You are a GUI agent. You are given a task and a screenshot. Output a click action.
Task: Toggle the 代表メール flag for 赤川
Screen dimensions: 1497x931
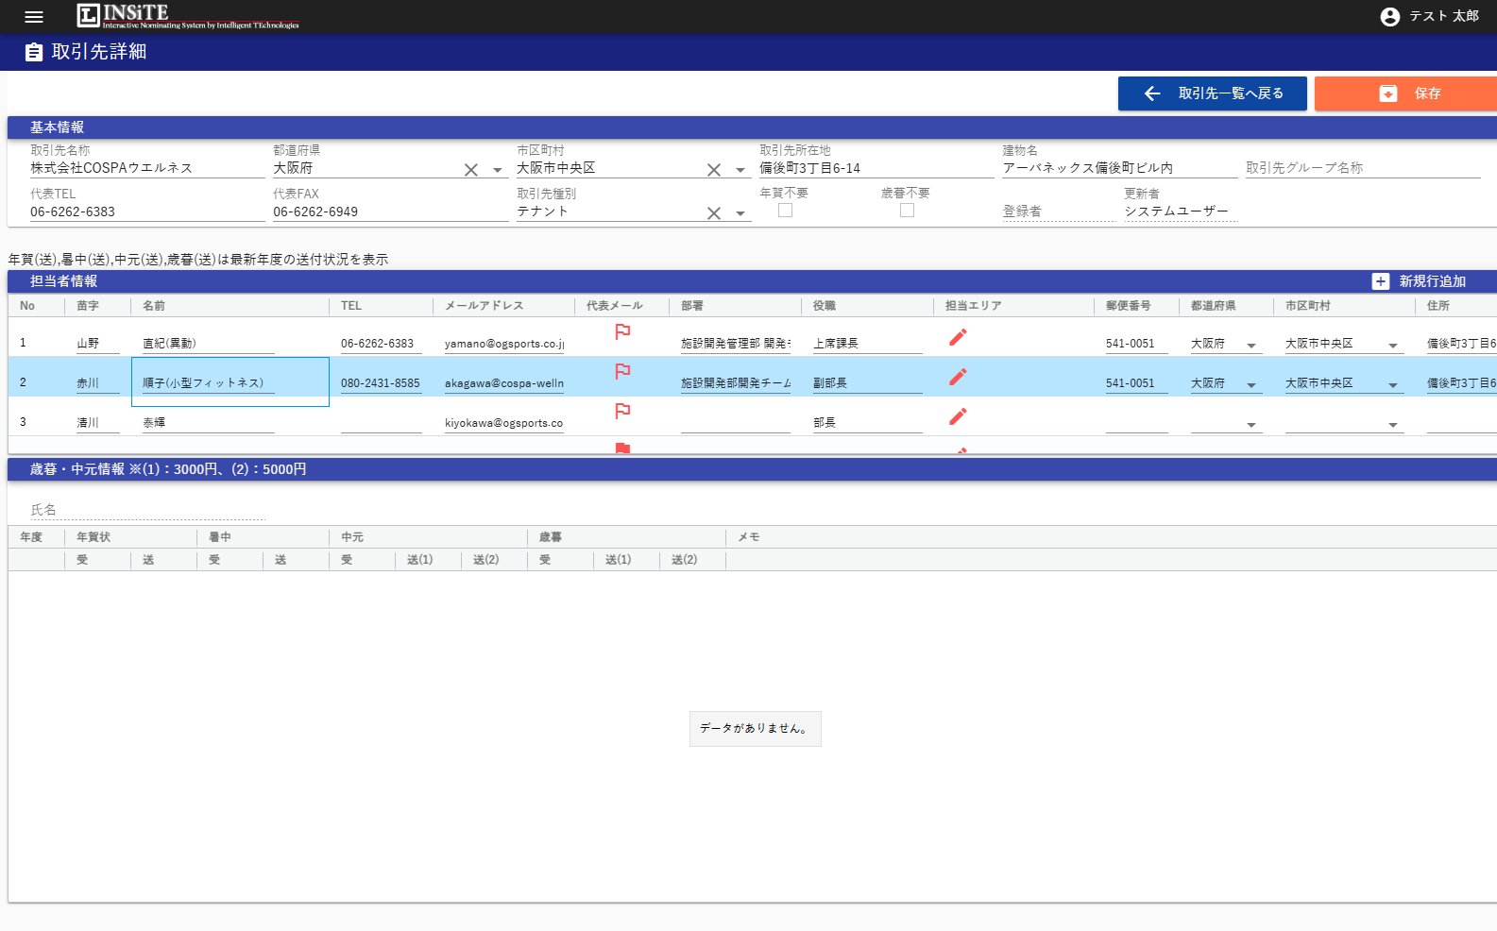pos(622,372)
